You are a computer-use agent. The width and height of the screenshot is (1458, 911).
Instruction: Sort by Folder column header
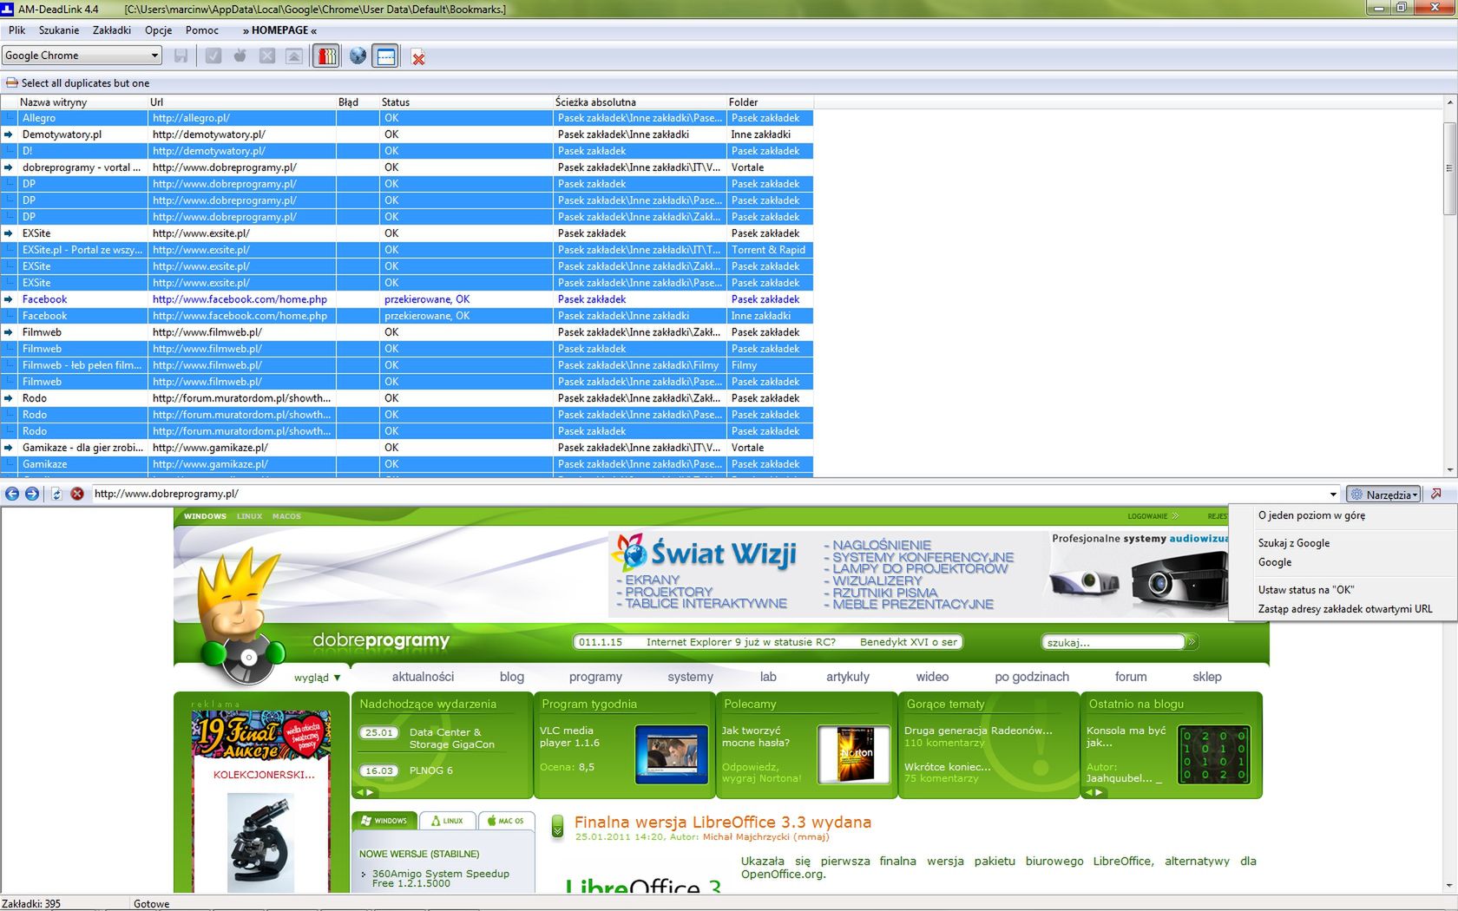[770, 102]
